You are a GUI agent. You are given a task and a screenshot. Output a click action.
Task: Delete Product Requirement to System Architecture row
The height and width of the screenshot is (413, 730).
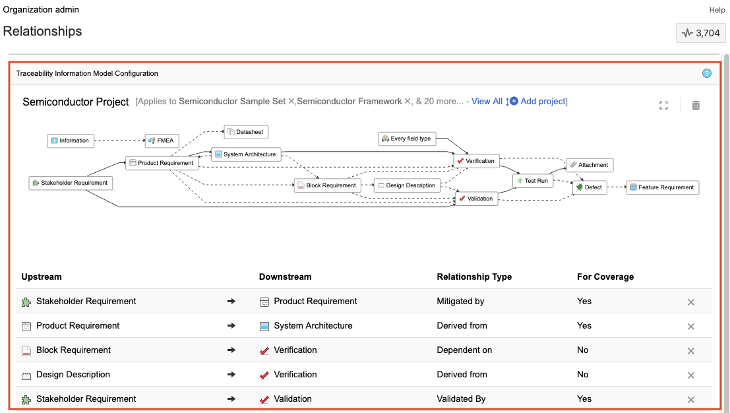tap(691, 327)
